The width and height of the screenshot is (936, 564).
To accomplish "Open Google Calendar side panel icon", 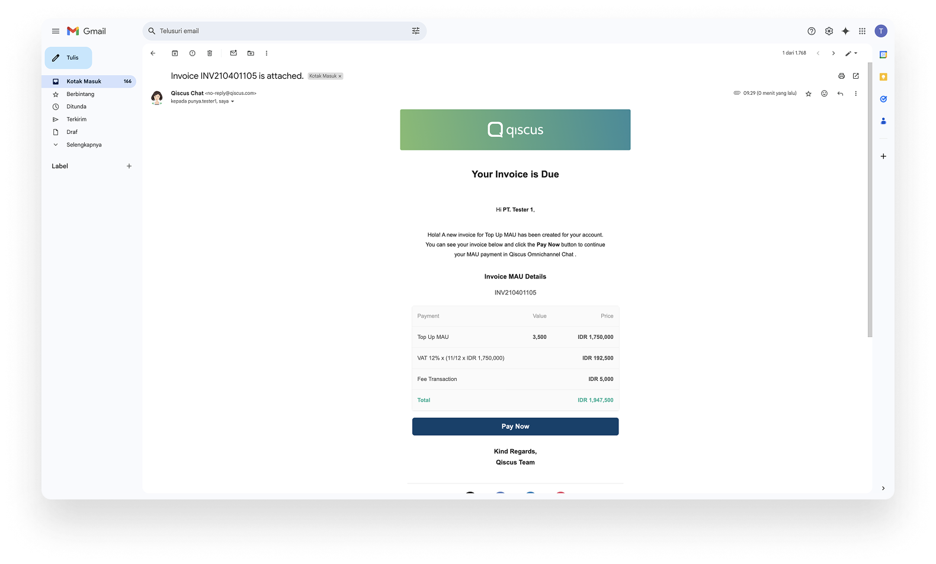I will pyautogui.click(x=883, y=55).
